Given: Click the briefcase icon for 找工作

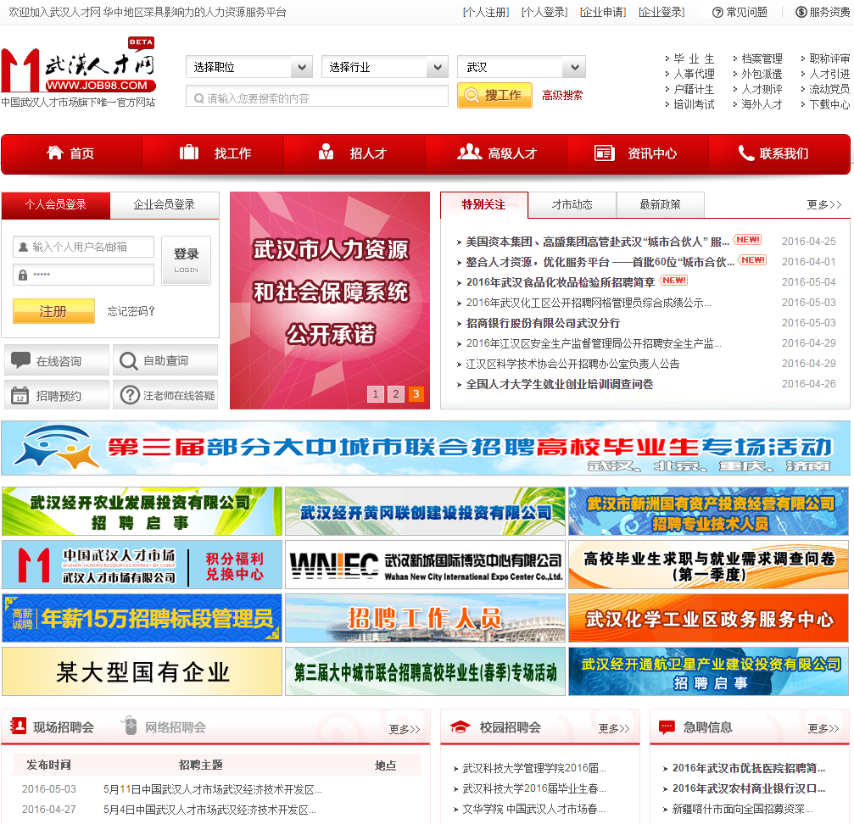Looking at the screenshot, I should [x=189, y=153].
